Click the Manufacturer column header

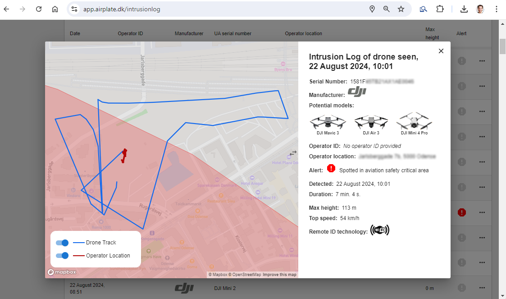[x=189, y=33]
